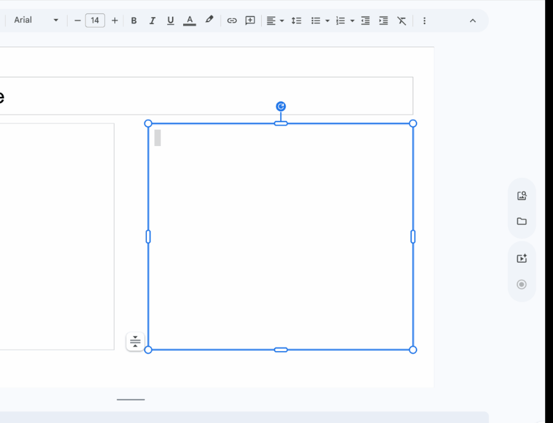This screenshot has height=423, width=553.
Task: Select the title placeholder box
Action: 206,96
